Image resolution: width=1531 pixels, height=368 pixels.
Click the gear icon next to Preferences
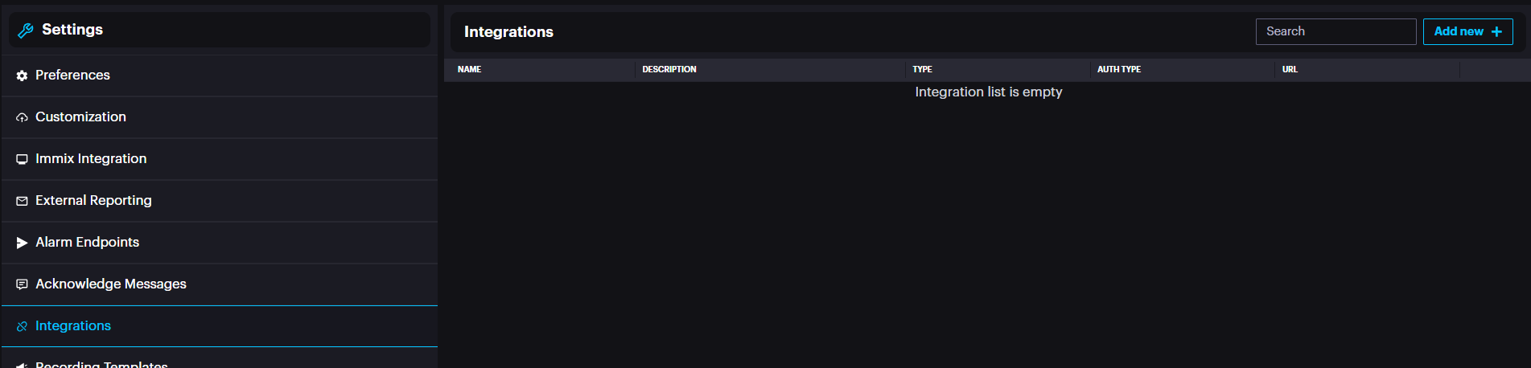[22, 76]
